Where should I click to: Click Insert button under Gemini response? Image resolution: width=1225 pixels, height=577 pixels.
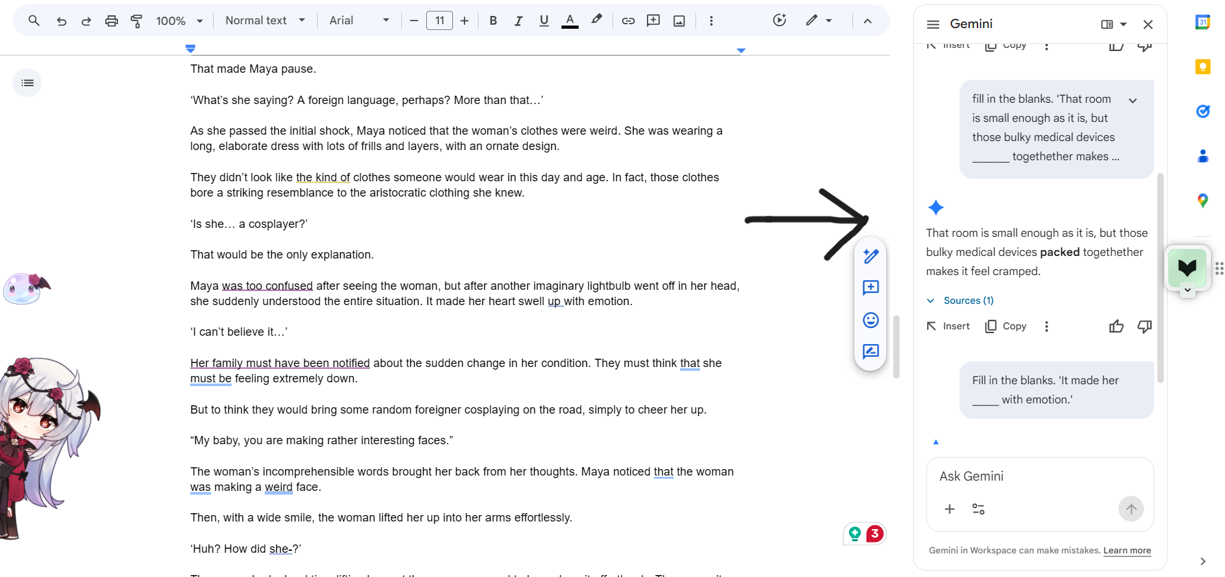(x=948, y=326)
